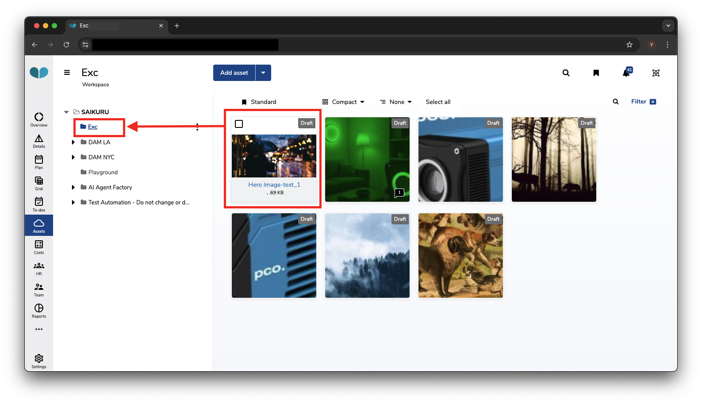702x404 pixels.
Task: Open the Details section in sidebar
Action: pos(39,141)
